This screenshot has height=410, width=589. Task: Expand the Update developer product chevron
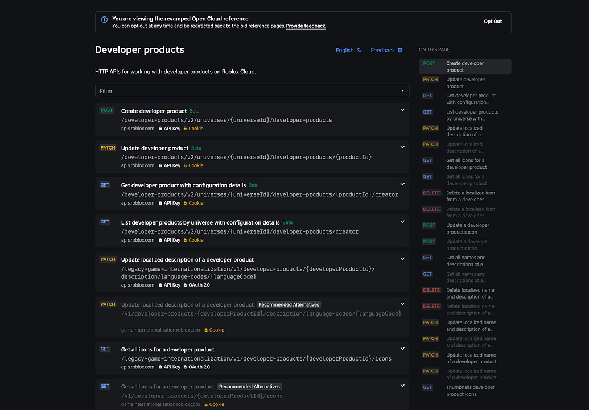click(402, 147)
